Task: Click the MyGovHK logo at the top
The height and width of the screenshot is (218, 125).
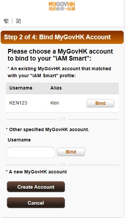Action: pos(62,6)
